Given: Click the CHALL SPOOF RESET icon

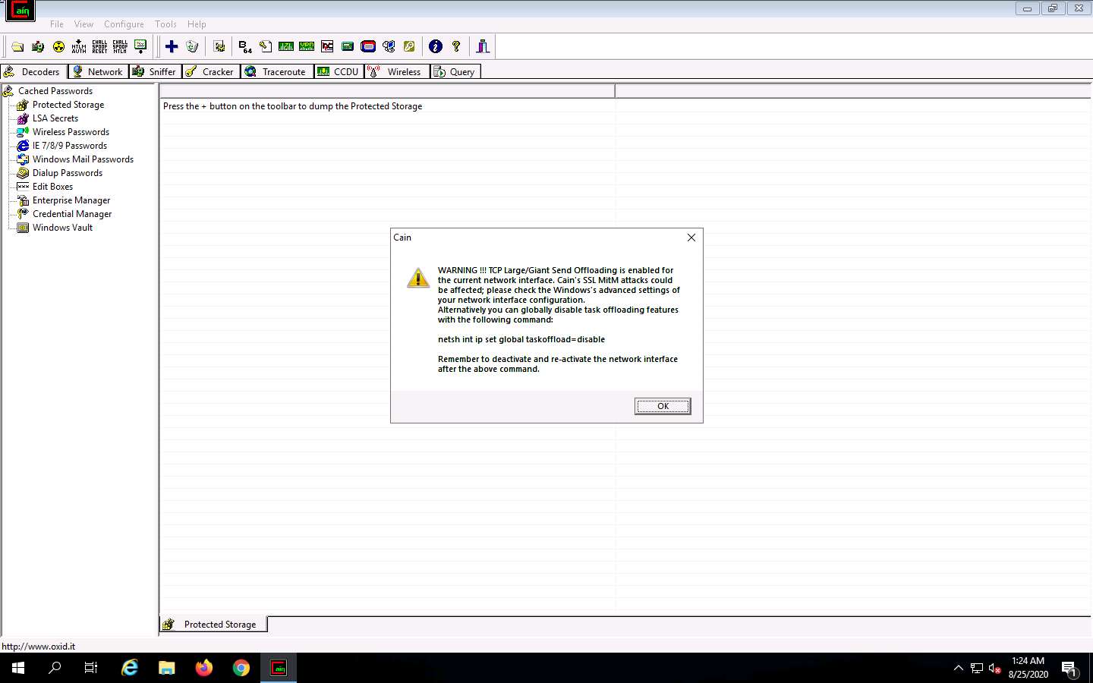Looking at the screenshot, I should (x=99, y=46).
